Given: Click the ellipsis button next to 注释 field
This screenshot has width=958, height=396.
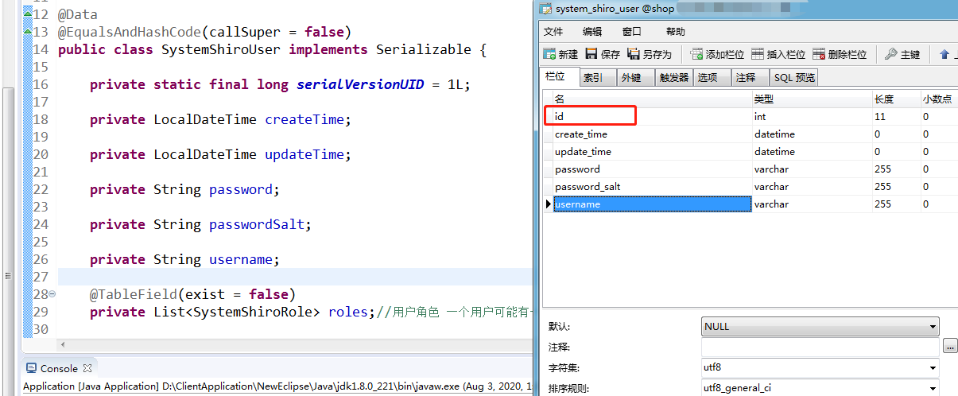Looking at the screenshot, I should (950, 347).
